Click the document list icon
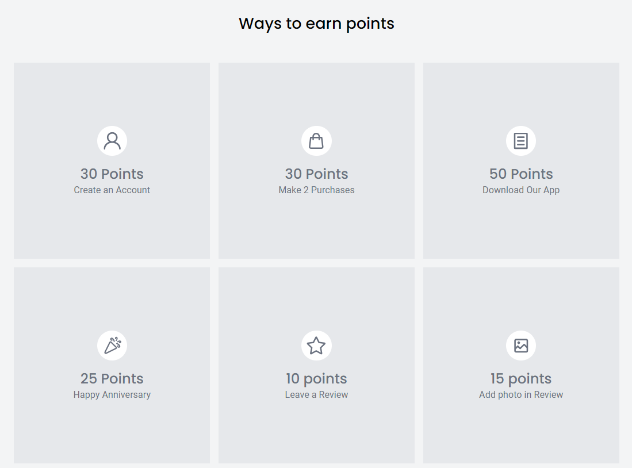Viewport: 632px width, 468px height. coord(521,141)
